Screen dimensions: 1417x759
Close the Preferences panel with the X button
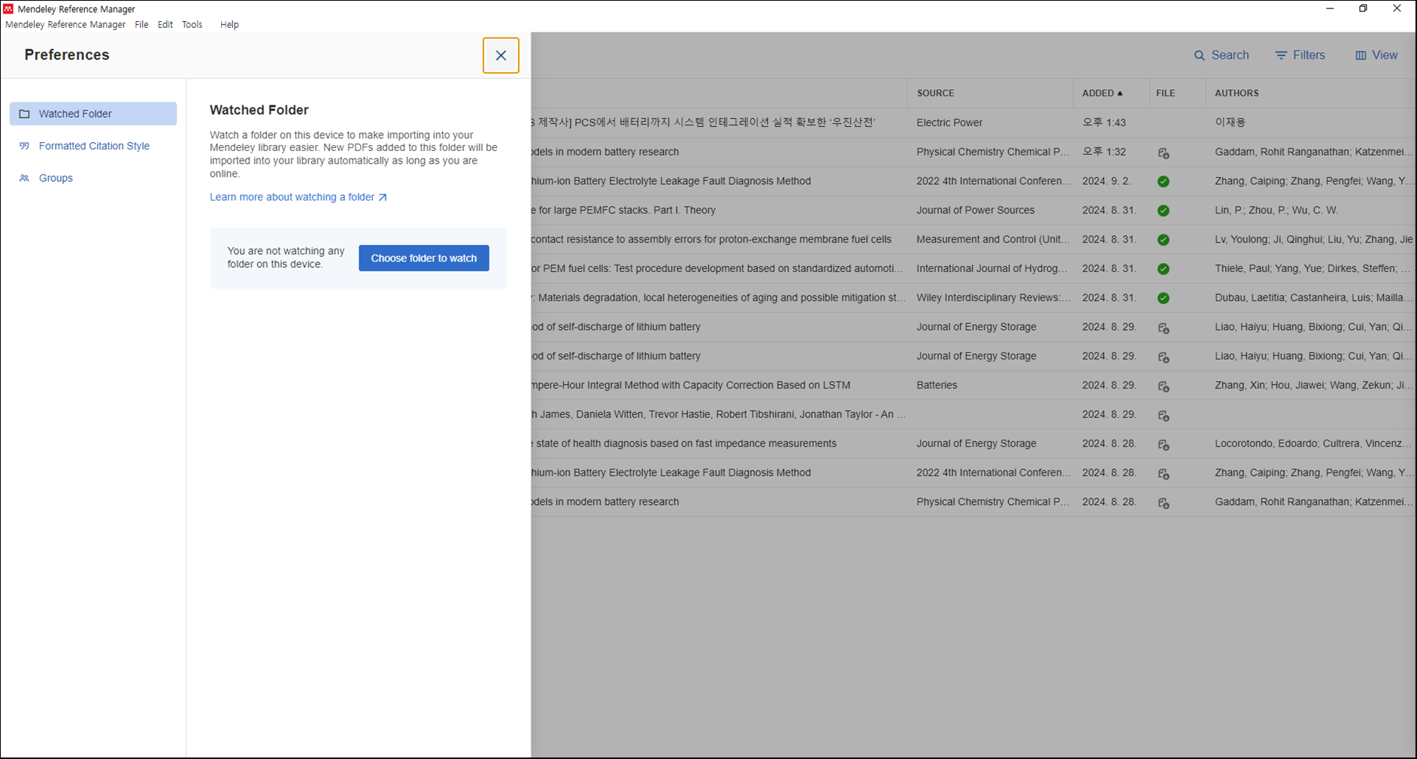pyautogui.click(x=501, y=56)
